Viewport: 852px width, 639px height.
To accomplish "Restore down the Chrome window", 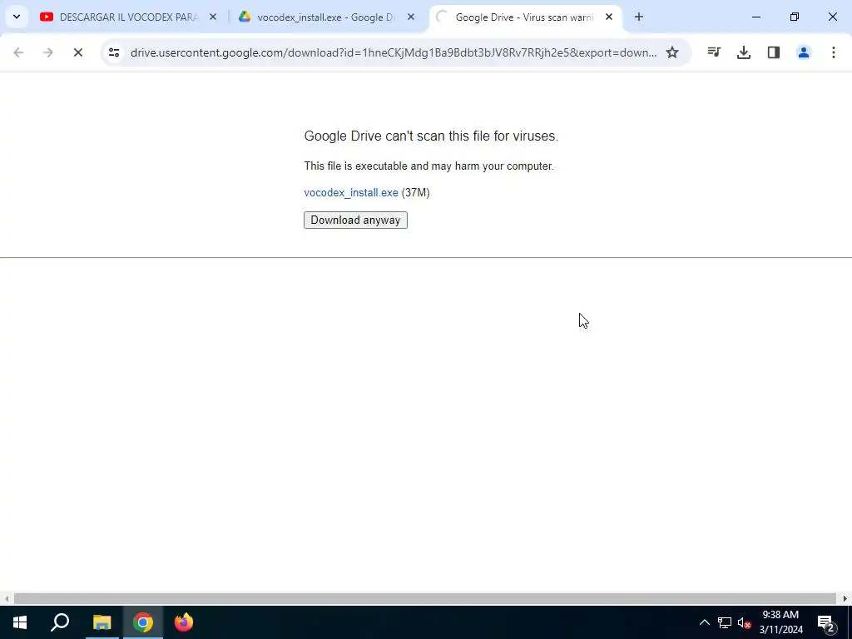I will point(795,17).
